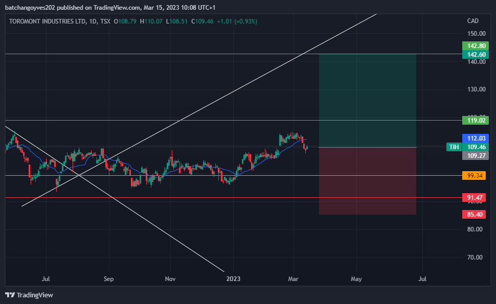This screenshot has width=496, height=304.
Task: Click the high price value H110.07
Action: [x=151, y=21]
